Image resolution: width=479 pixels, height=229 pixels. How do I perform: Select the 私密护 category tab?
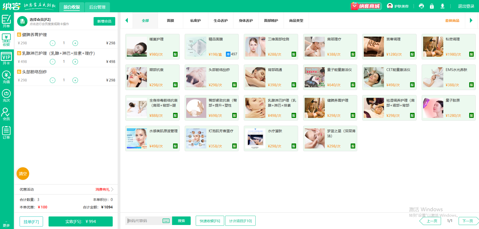tap(196, 21)
